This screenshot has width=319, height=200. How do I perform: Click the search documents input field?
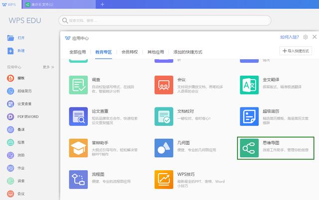click(165, 20)
